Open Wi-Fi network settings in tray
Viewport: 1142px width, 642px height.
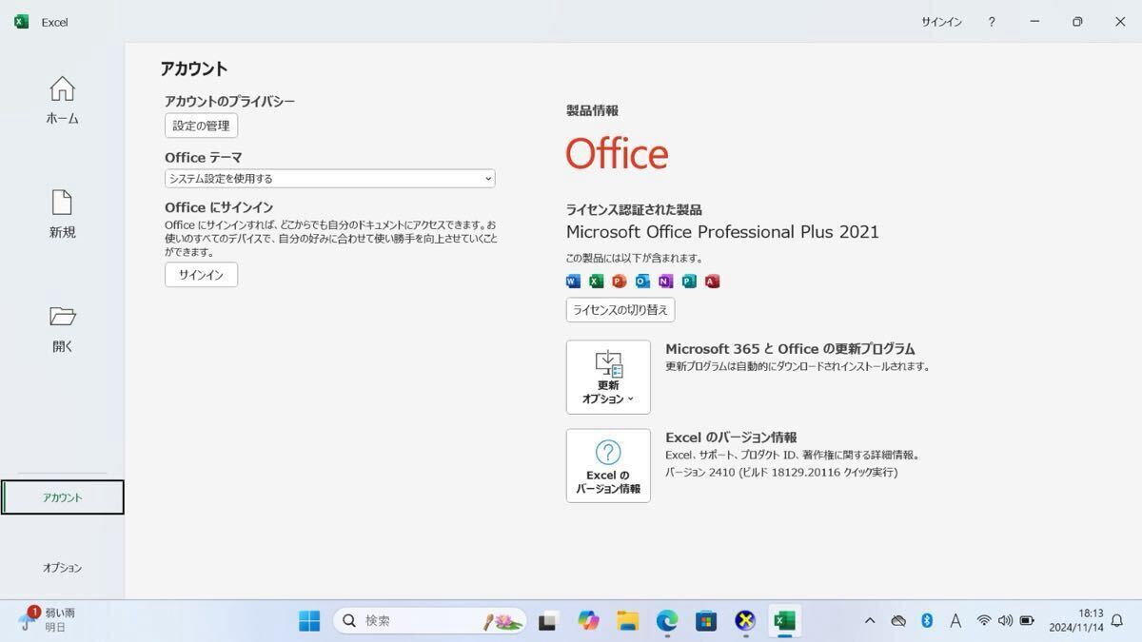(x=984, y=621)
